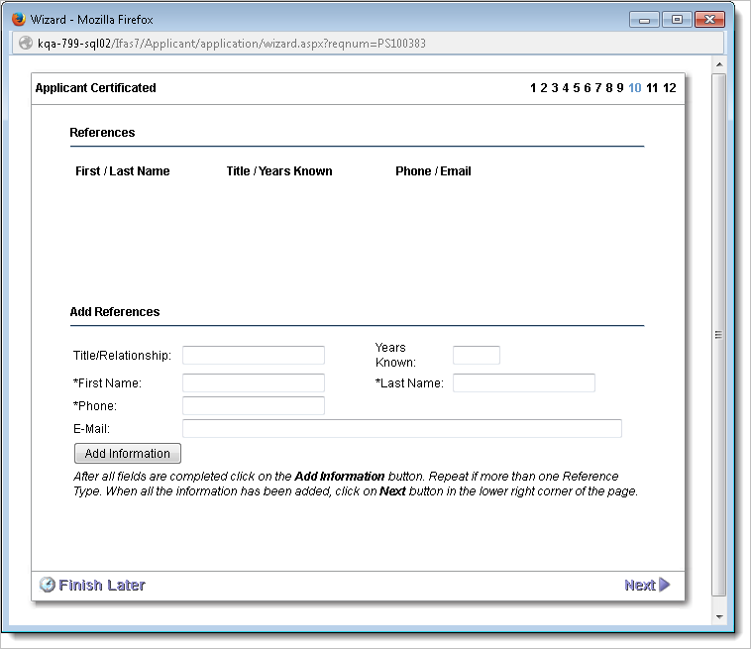Click the Finish Later clock icon
Image resolution: width=751 pixels, height=649 pixels.
click(47, 585)
